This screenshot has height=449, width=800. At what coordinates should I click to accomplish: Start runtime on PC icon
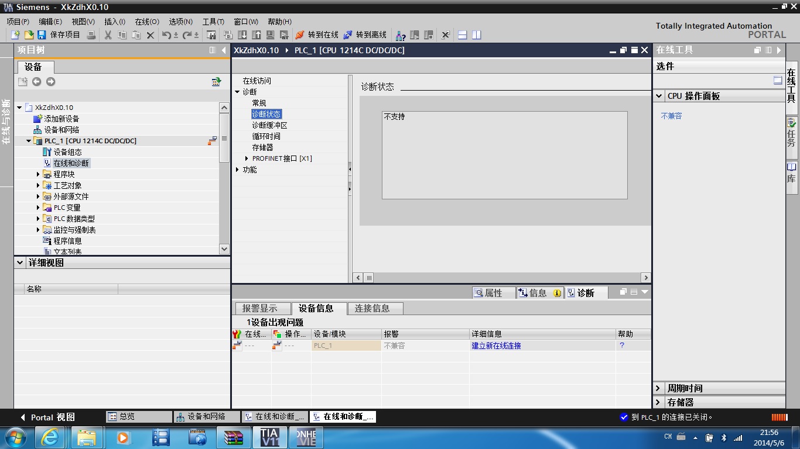pyautogui.click(x=285, y=35)
